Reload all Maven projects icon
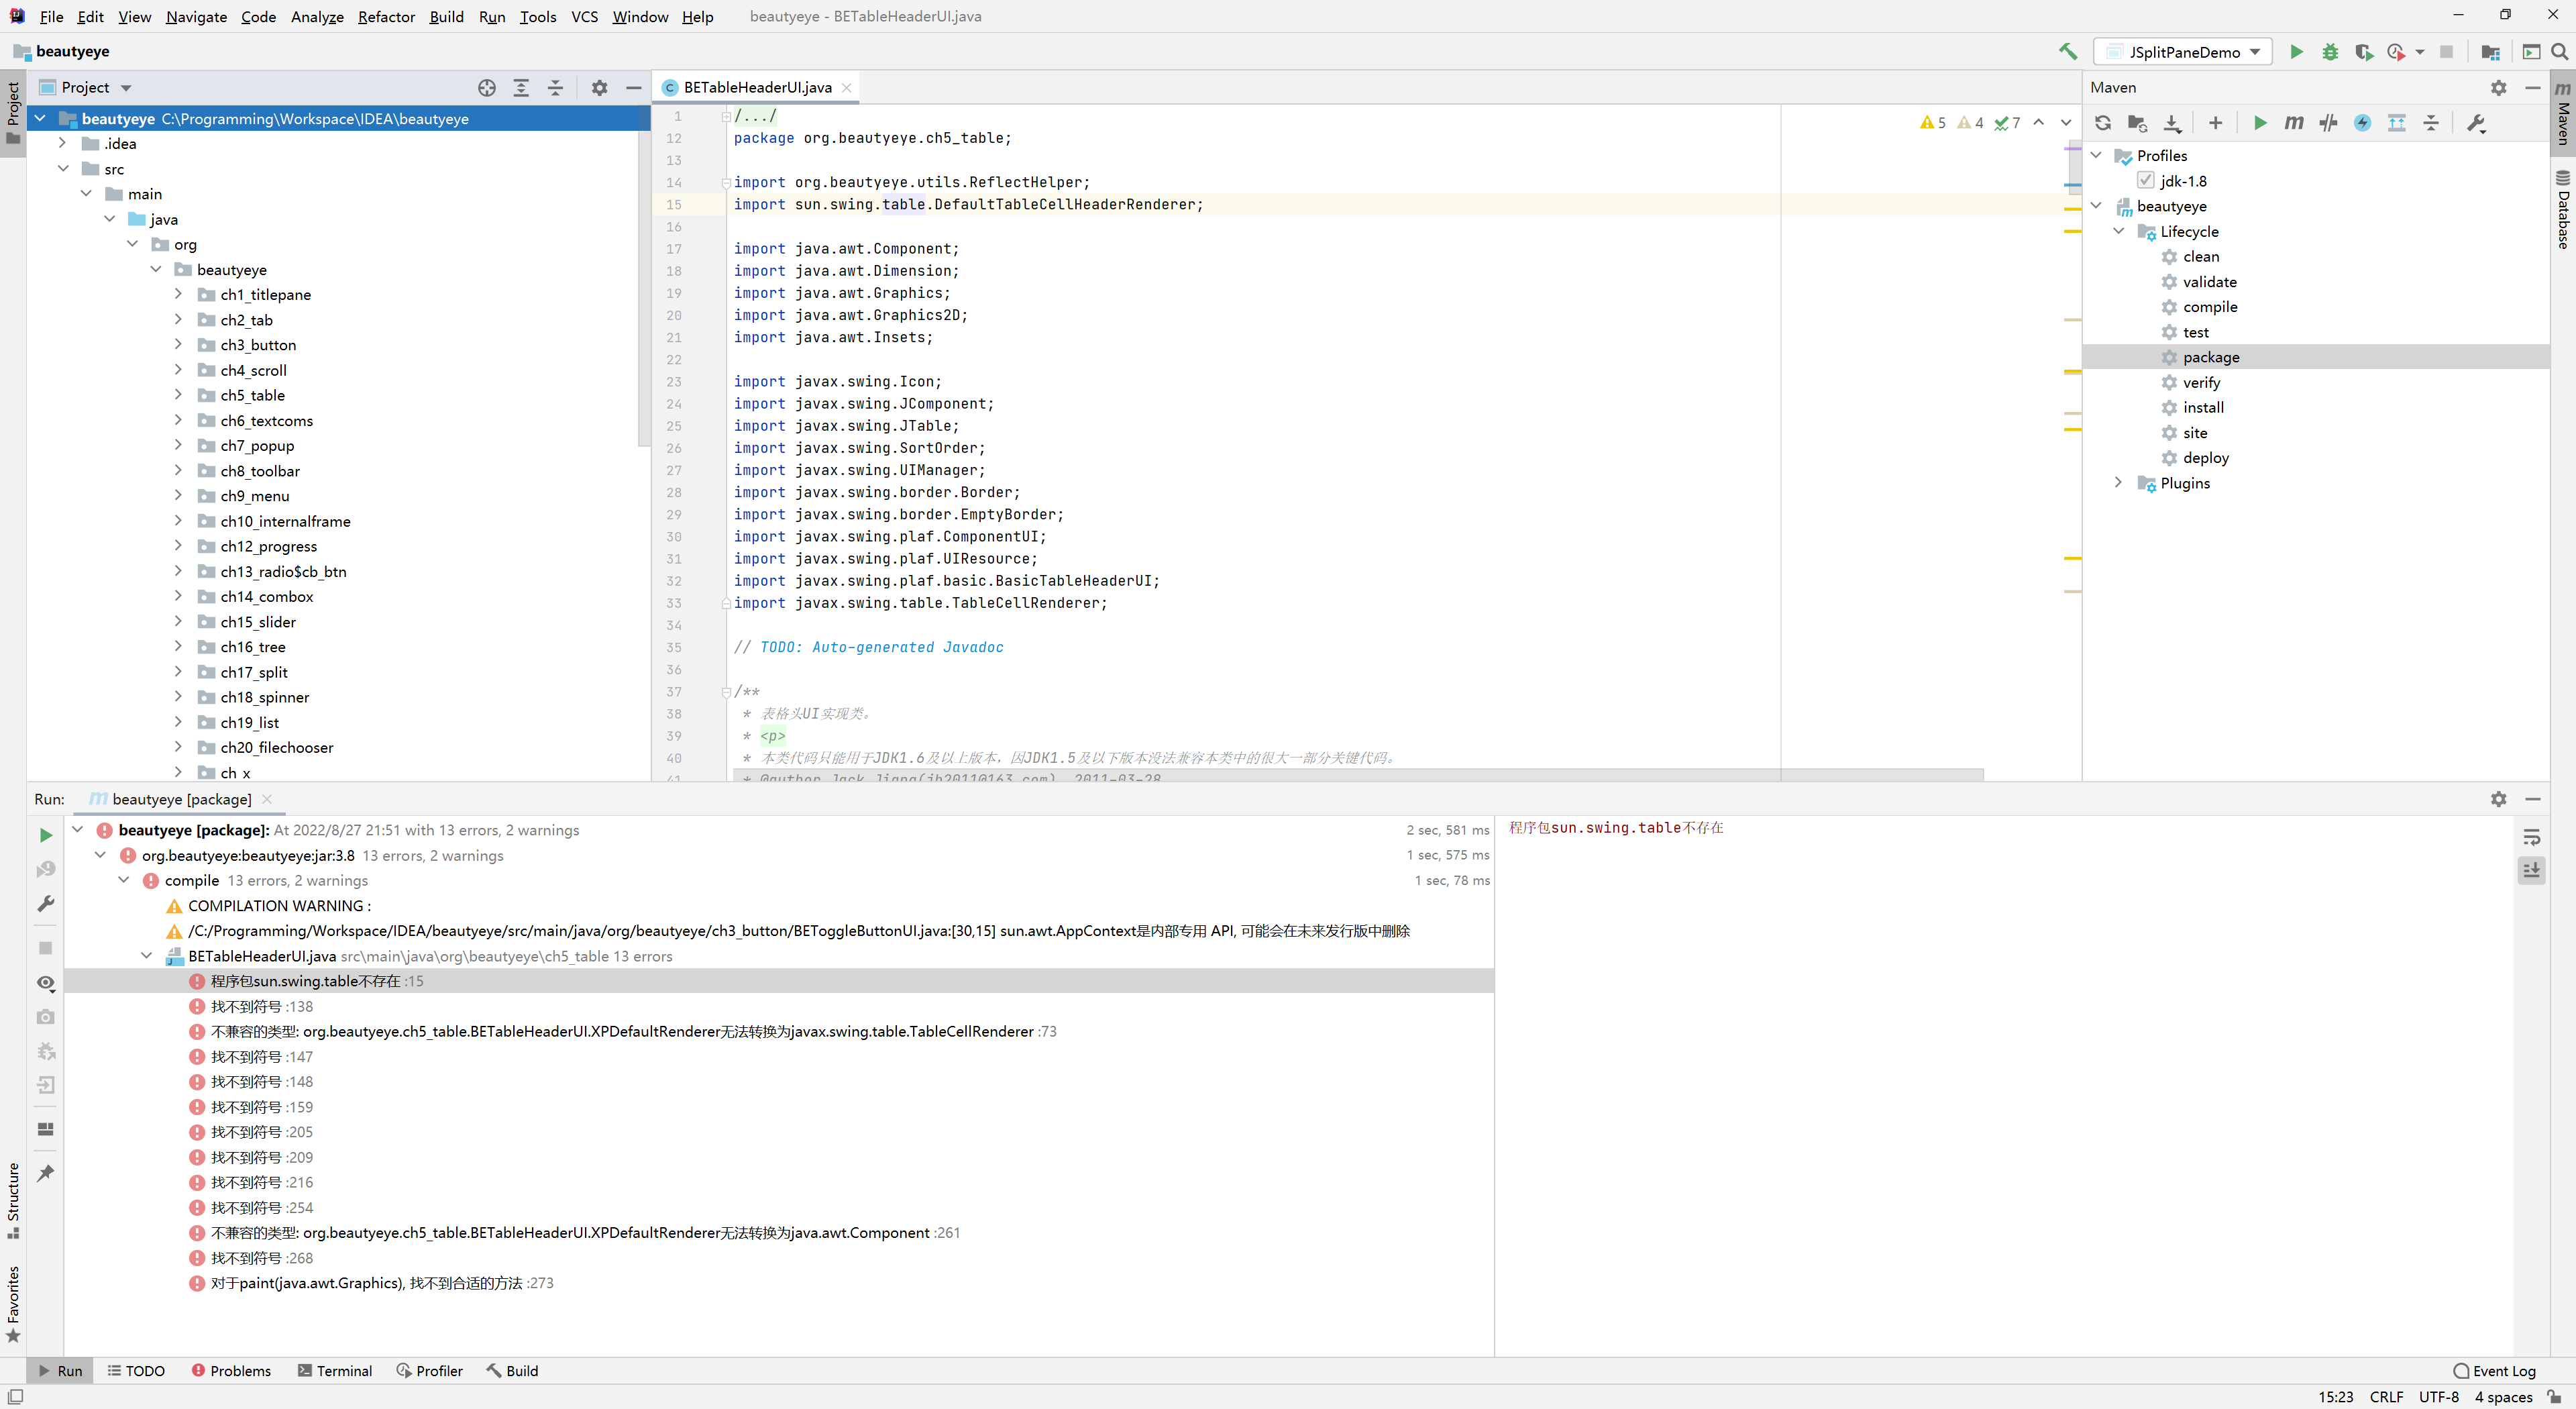The width and height of the screenshot is (2576, 1409). click(2103, 123)
